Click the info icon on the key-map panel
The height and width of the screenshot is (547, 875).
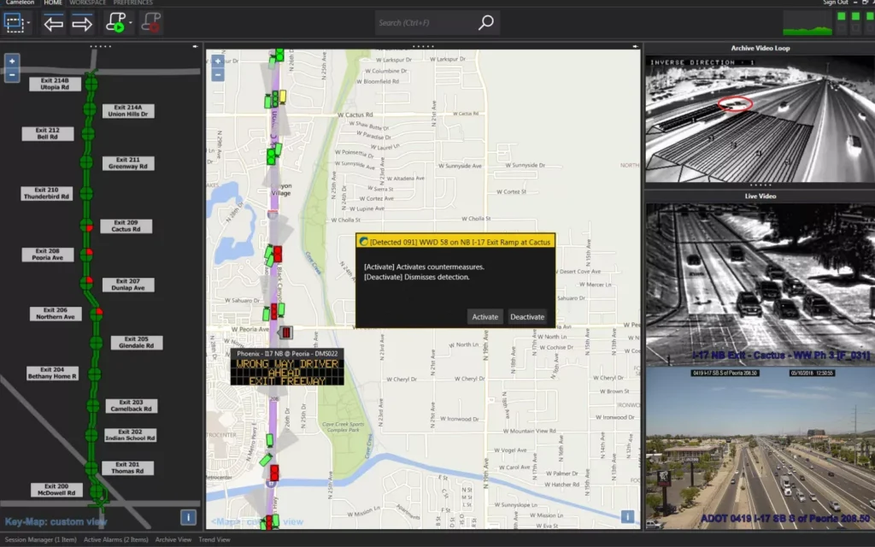pyautogui.click(x=189, y=517)
